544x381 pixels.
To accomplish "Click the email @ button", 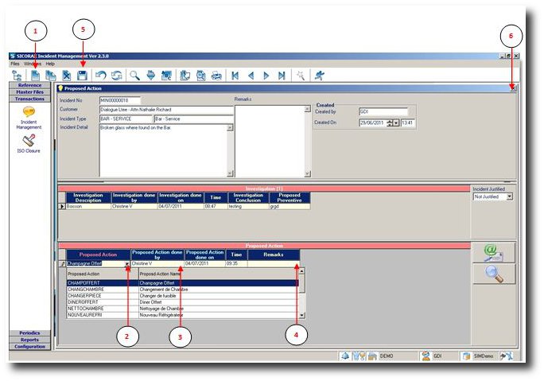I will pos(494,252).
